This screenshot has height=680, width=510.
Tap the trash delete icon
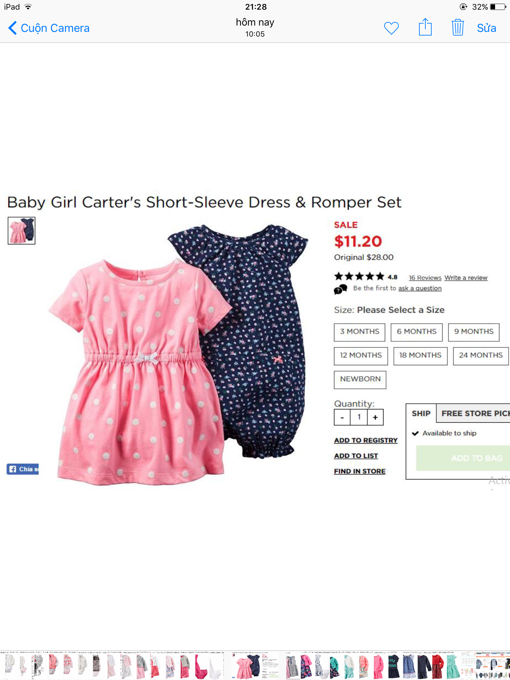(x=458, y=27)
